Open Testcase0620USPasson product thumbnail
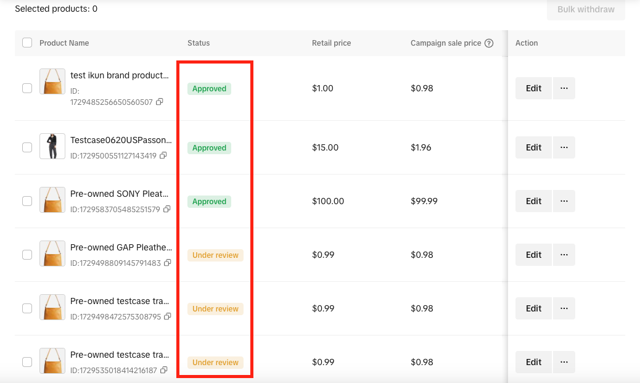Image resolution: width=640 pixels, height=383 pixels. 52,146
